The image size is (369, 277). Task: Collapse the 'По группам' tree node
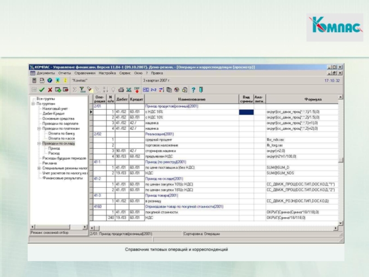coord(33,104)
